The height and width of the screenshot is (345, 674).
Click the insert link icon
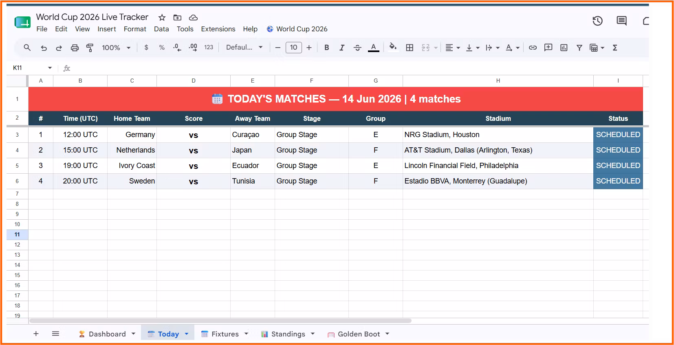click(533, 48)
